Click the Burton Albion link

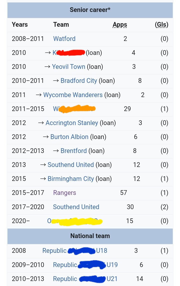[69, 137]
